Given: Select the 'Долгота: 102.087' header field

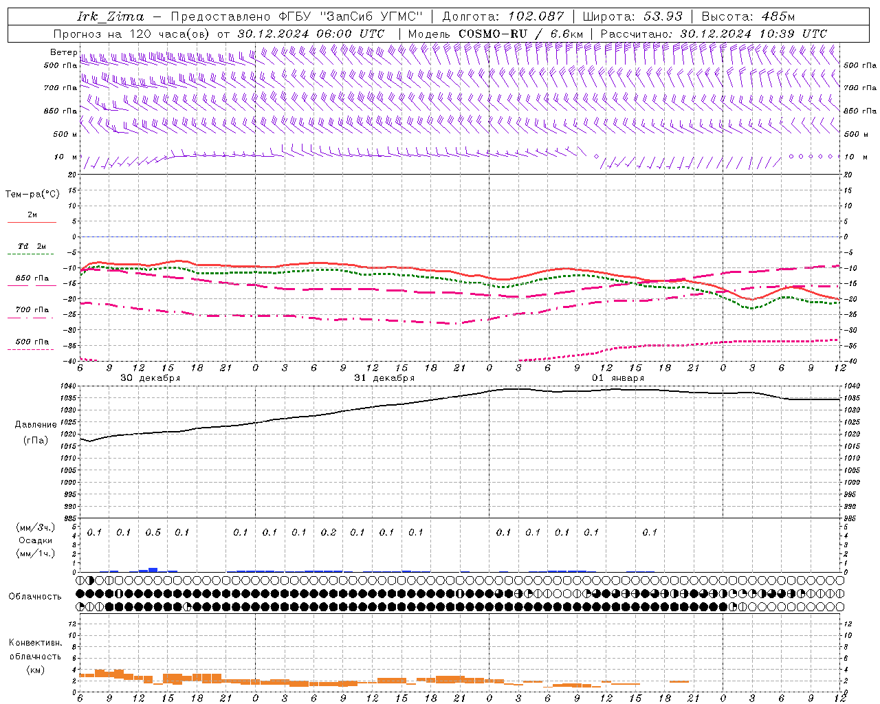Looking at the screenshot, I should (503, 16).
